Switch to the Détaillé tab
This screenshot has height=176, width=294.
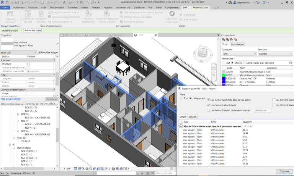(193, 117)
